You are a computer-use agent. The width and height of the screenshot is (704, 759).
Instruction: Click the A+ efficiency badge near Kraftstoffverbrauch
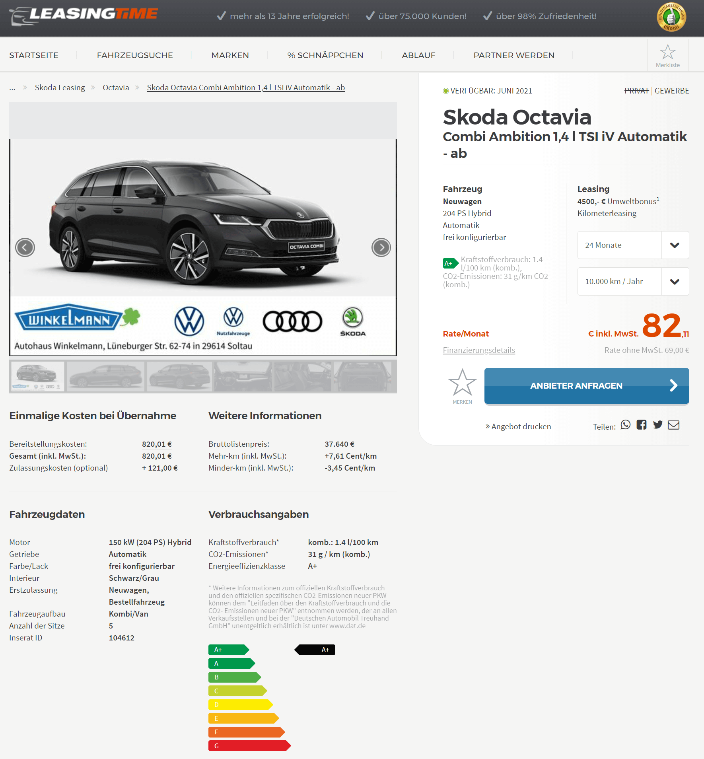[451, 263]
